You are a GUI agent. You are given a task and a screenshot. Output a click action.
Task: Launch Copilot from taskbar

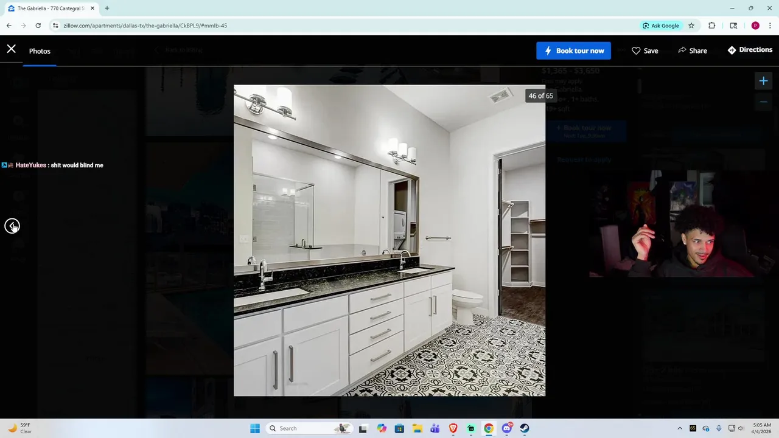click(x=382, y=428)
